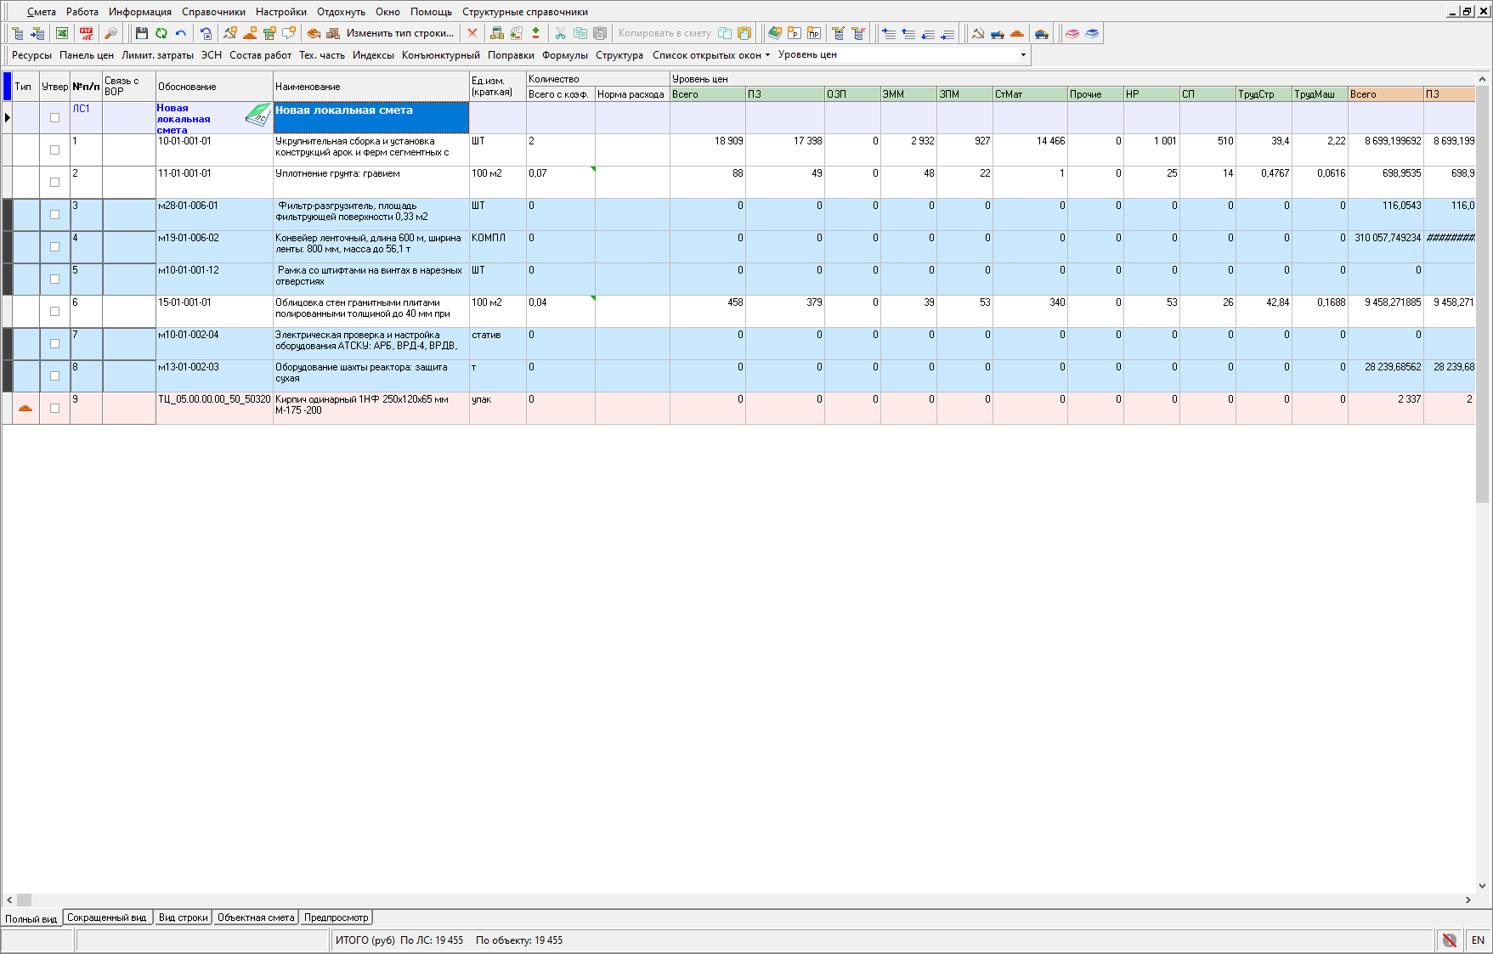Check the box in row 9 brick item

55,409
